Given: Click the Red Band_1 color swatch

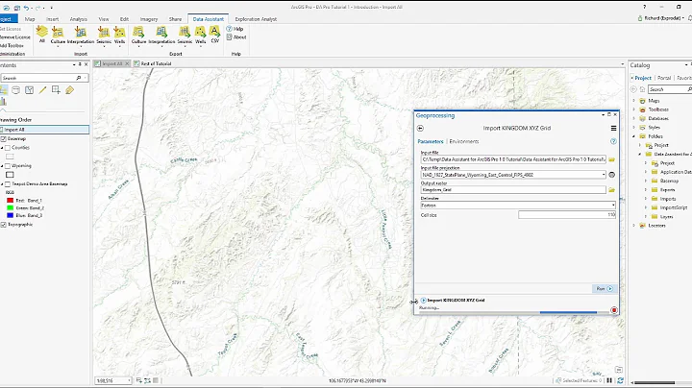Looking at the screenshot, I should tap(10, 200).
